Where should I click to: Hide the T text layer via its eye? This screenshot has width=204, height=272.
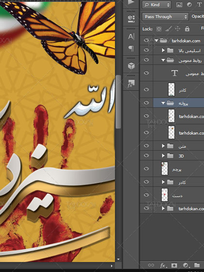146,73
